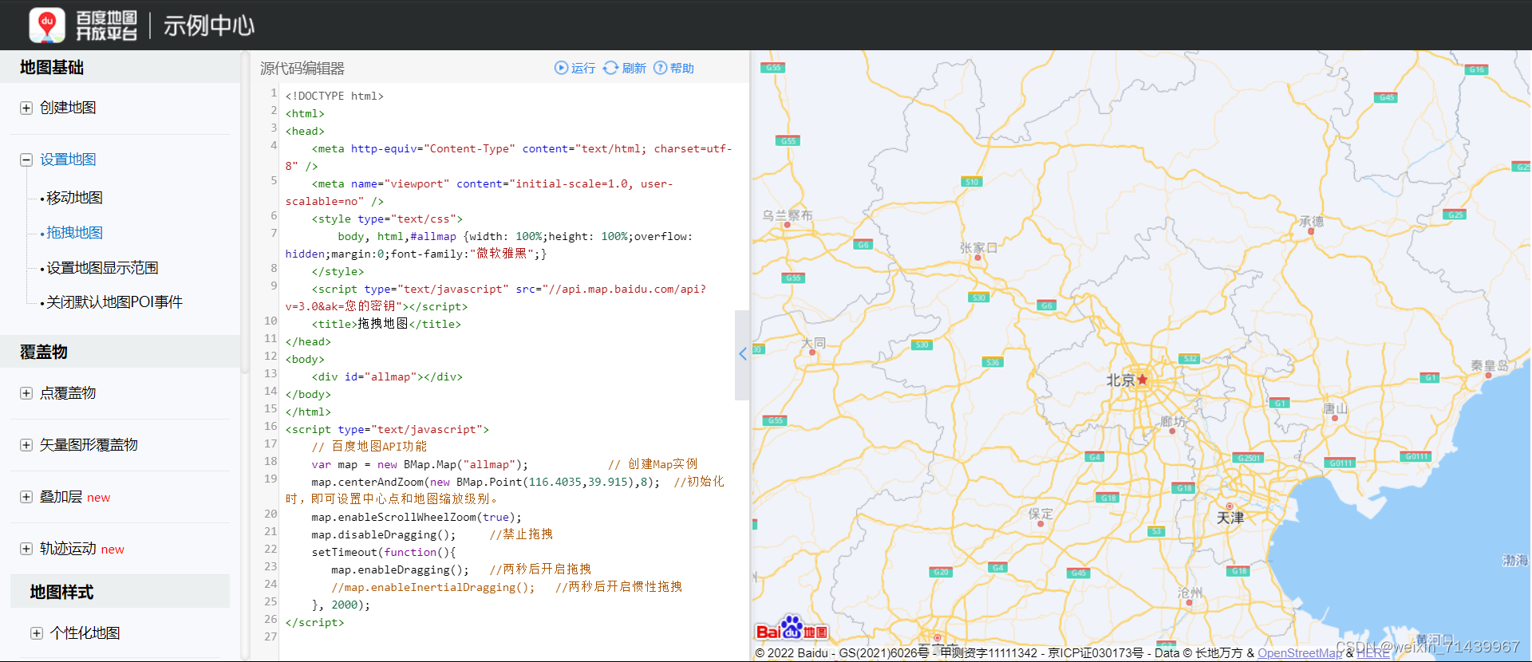This screenshot has height=662, width=1532.
Task: Select the 覆盖物 section header
Action: tap(120, 352)
